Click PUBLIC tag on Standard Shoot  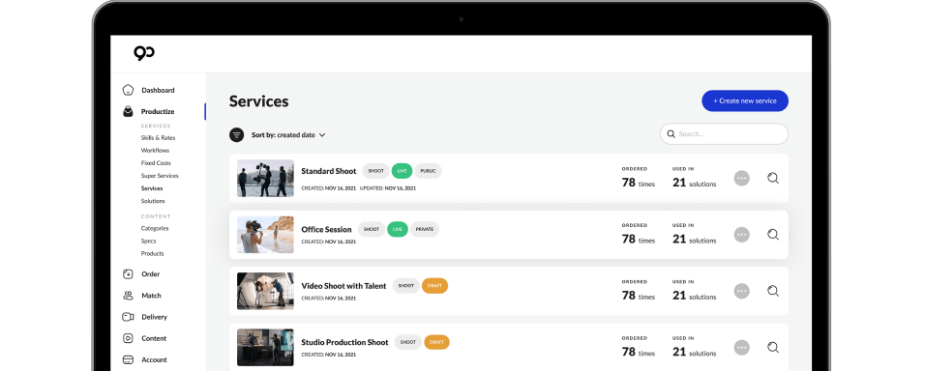(x=428, y=171)
